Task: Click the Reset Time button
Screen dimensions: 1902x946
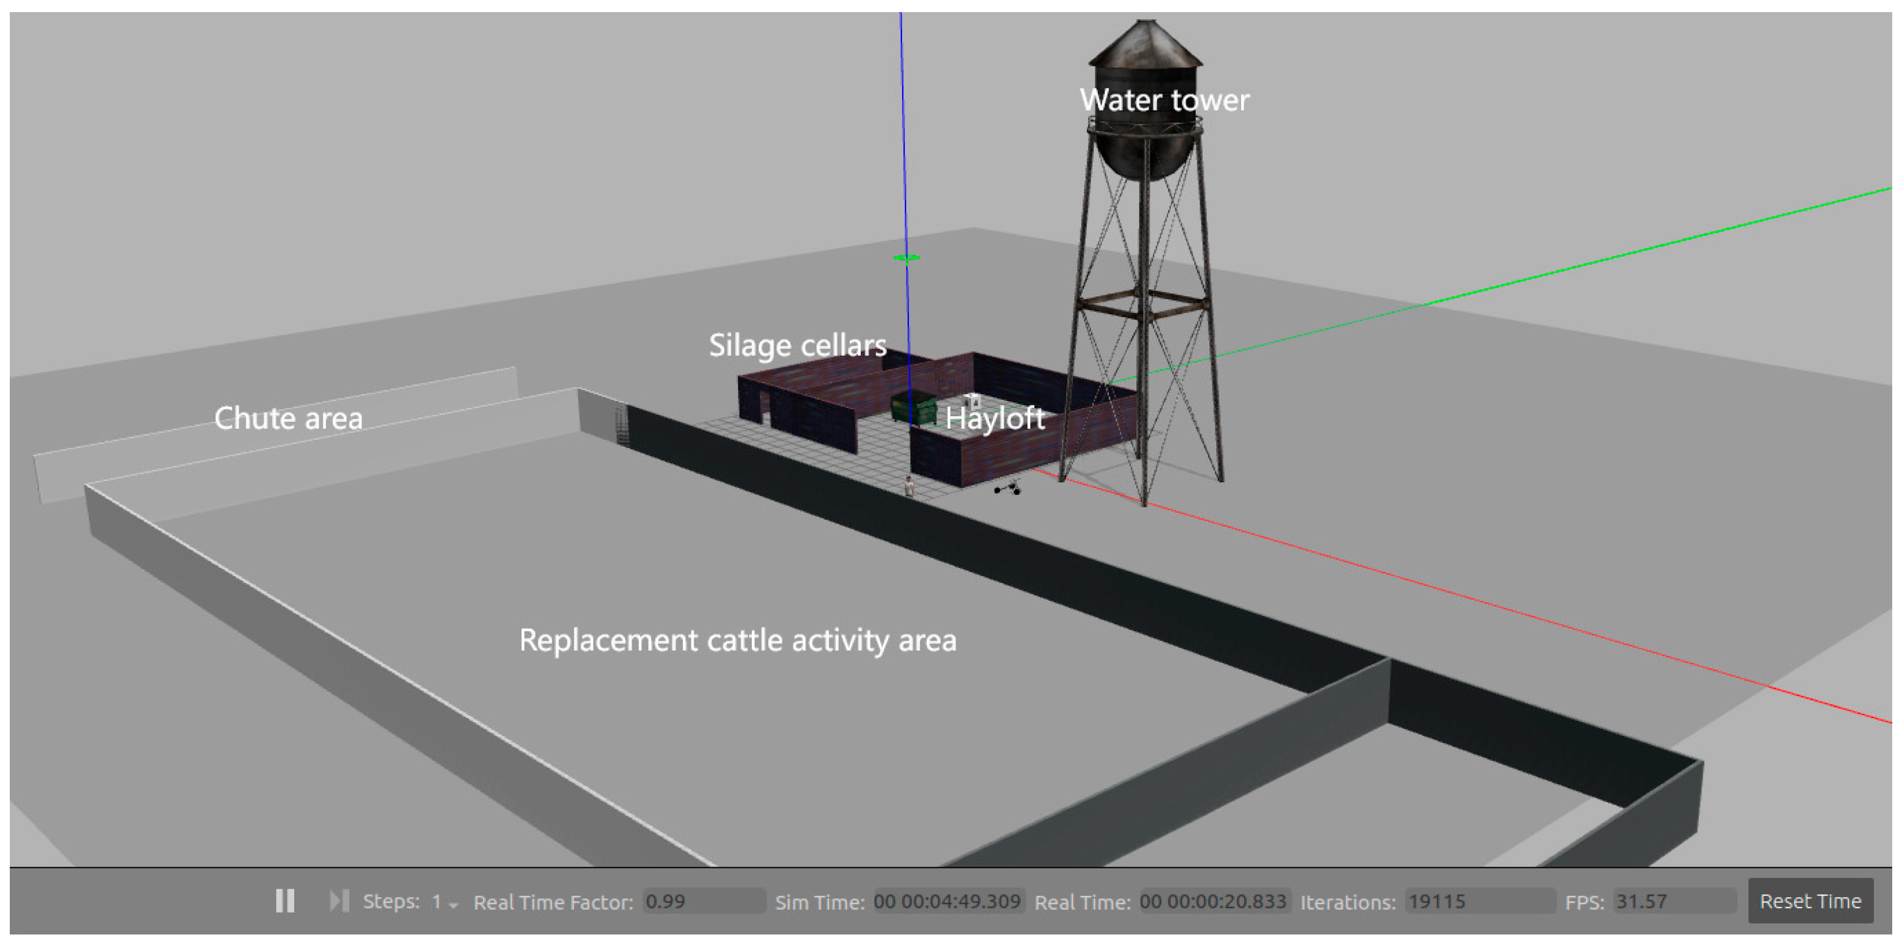Action: (x=1810, y=900)
